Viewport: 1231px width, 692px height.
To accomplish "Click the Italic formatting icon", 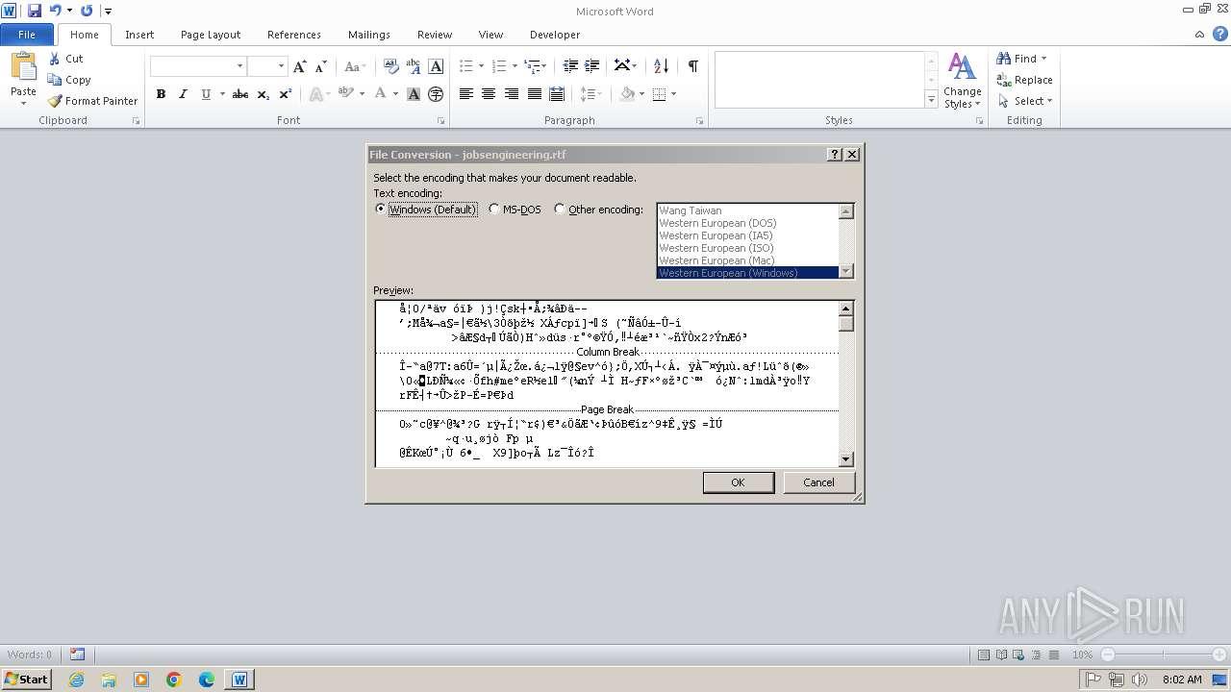I will 183,94.
